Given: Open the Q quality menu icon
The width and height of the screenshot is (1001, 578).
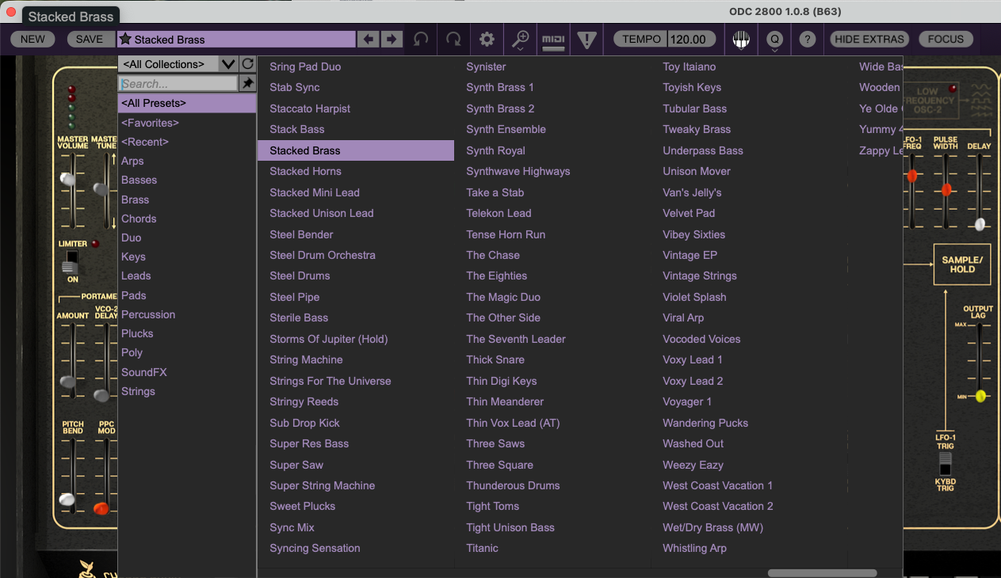Looking at the screenshot, I should (x=774, y=39).
